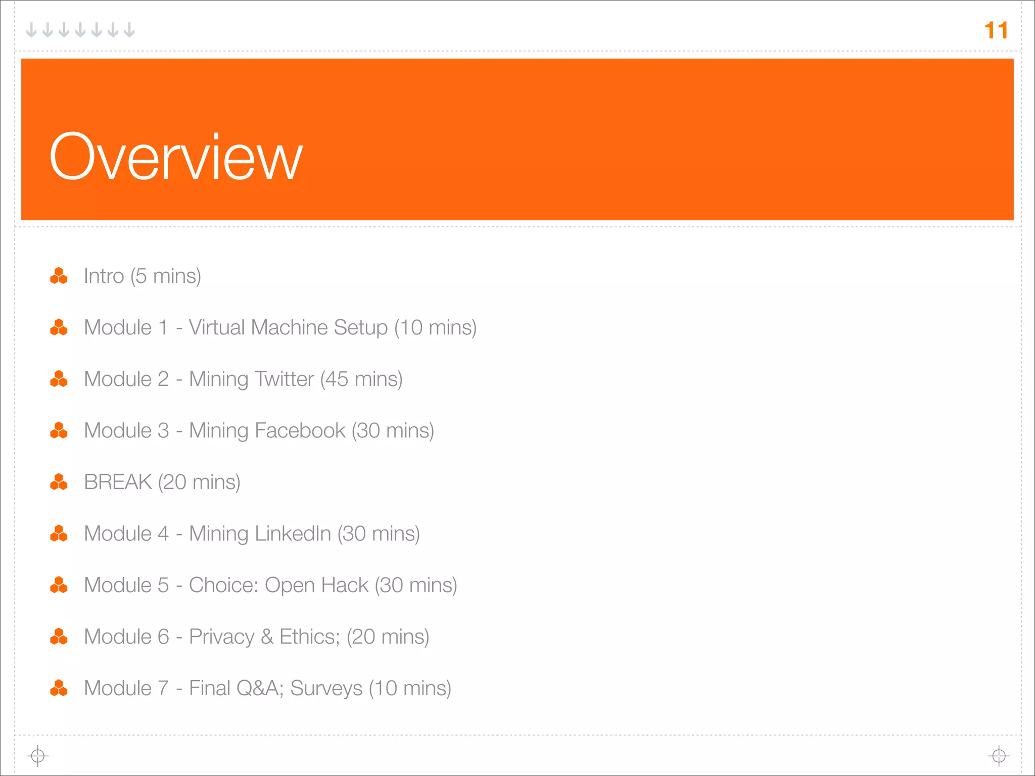Viewport: 1035px width, 776px height.
Task: Click the "Overview" slide title
Action: (x=176, y=157)
